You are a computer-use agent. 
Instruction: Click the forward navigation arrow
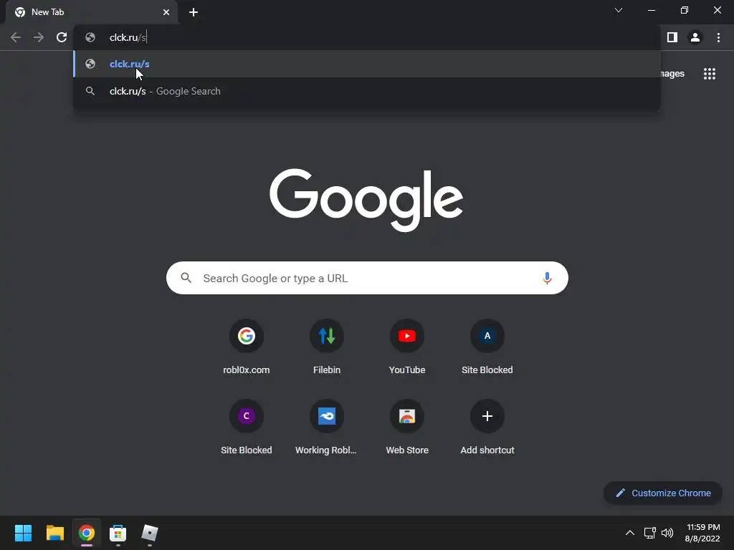coord(39,37)
